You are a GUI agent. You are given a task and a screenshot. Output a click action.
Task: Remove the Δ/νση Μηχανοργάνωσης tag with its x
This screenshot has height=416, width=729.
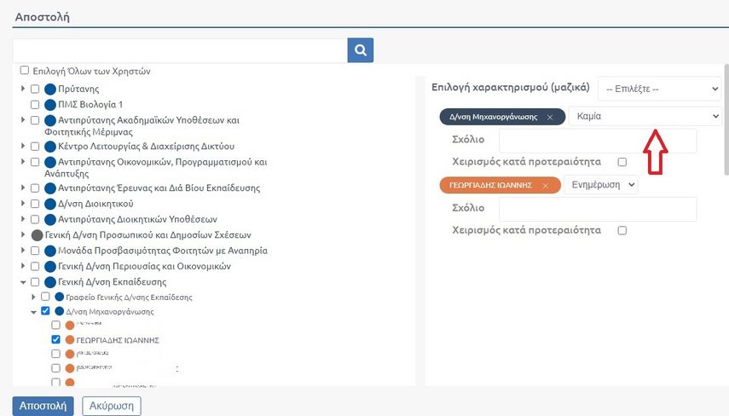click(550, 117)
